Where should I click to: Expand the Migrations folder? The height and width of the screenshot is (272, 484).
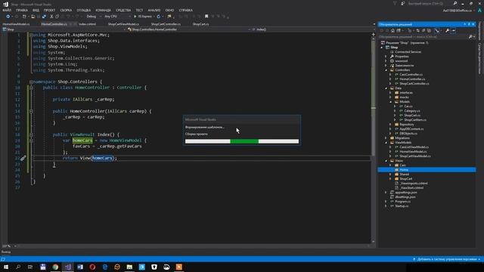pos(386,138)
